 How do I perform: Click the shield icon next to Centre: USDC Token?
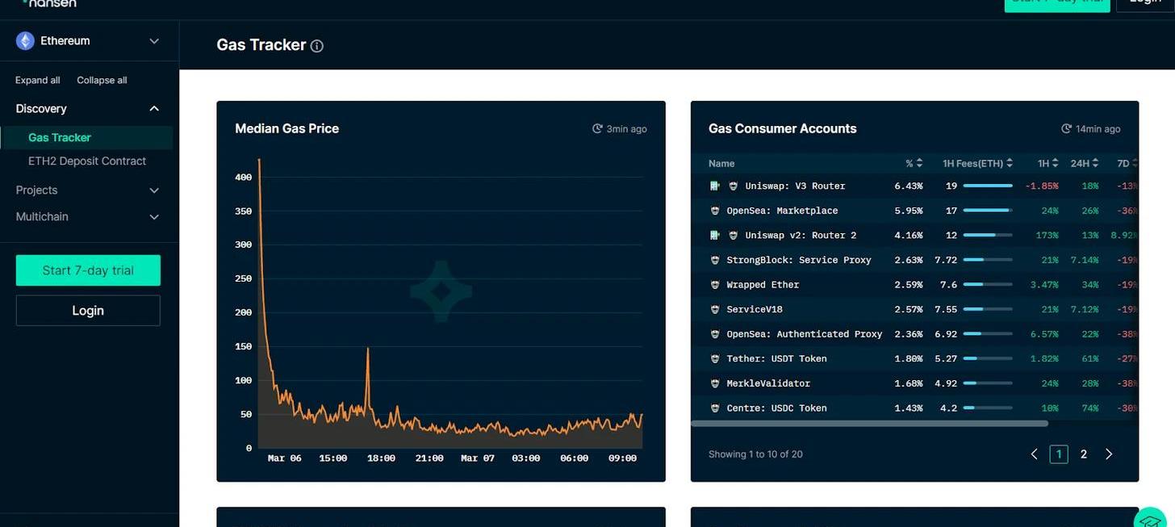[715, 408]
